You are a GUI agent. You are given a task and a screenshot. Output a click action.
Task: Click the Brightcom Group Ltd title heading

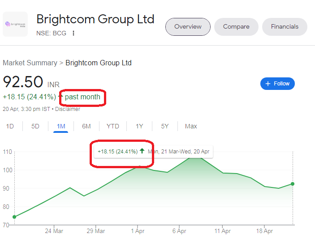pos(95,19)
